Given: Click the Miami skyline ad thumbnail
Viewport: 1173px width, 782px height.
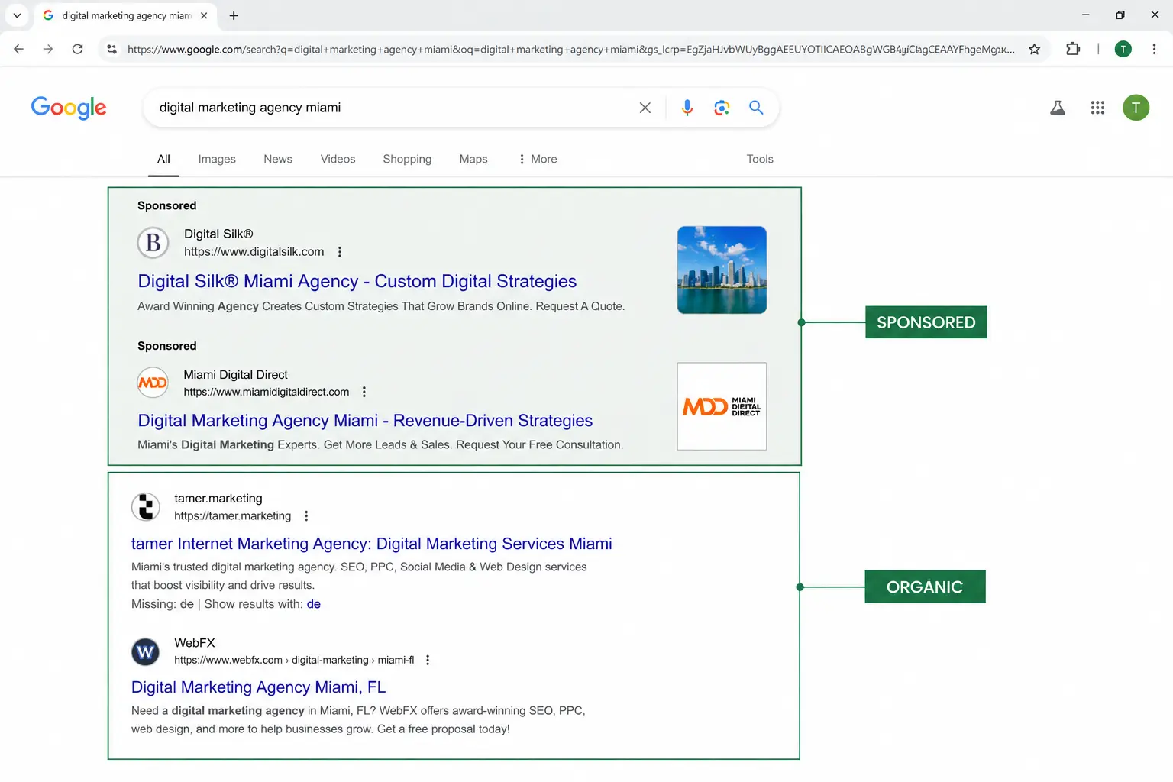Looking at the screenshot, I should (722, 270).
